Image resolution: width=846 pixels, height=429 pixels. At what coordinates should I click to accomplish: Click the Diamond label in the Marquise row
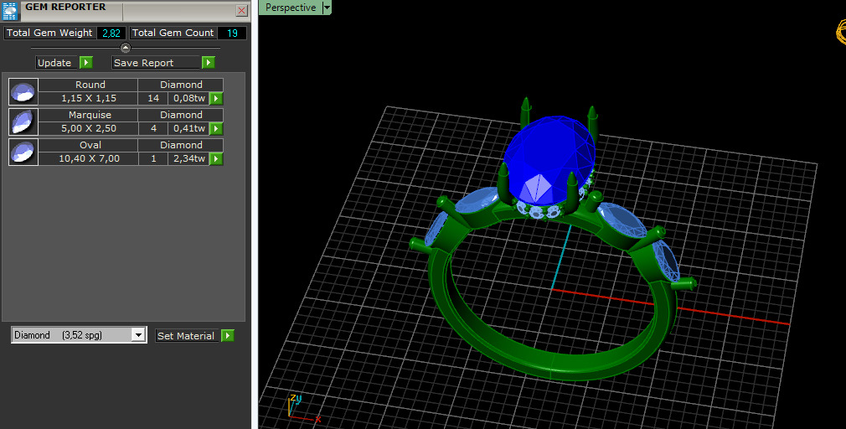(x=181, y=115)
